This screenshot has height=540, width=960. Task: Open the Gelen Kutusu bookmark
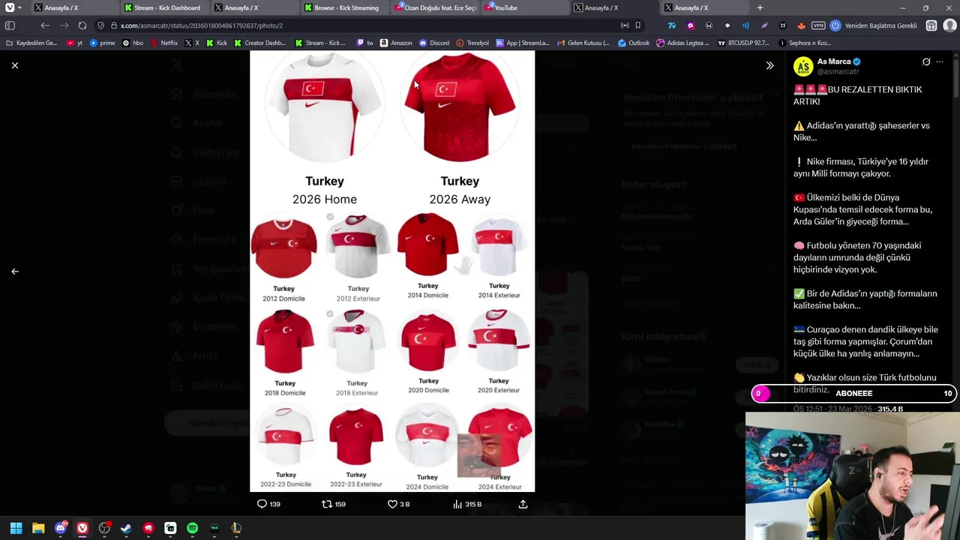[x=583, y=43]
